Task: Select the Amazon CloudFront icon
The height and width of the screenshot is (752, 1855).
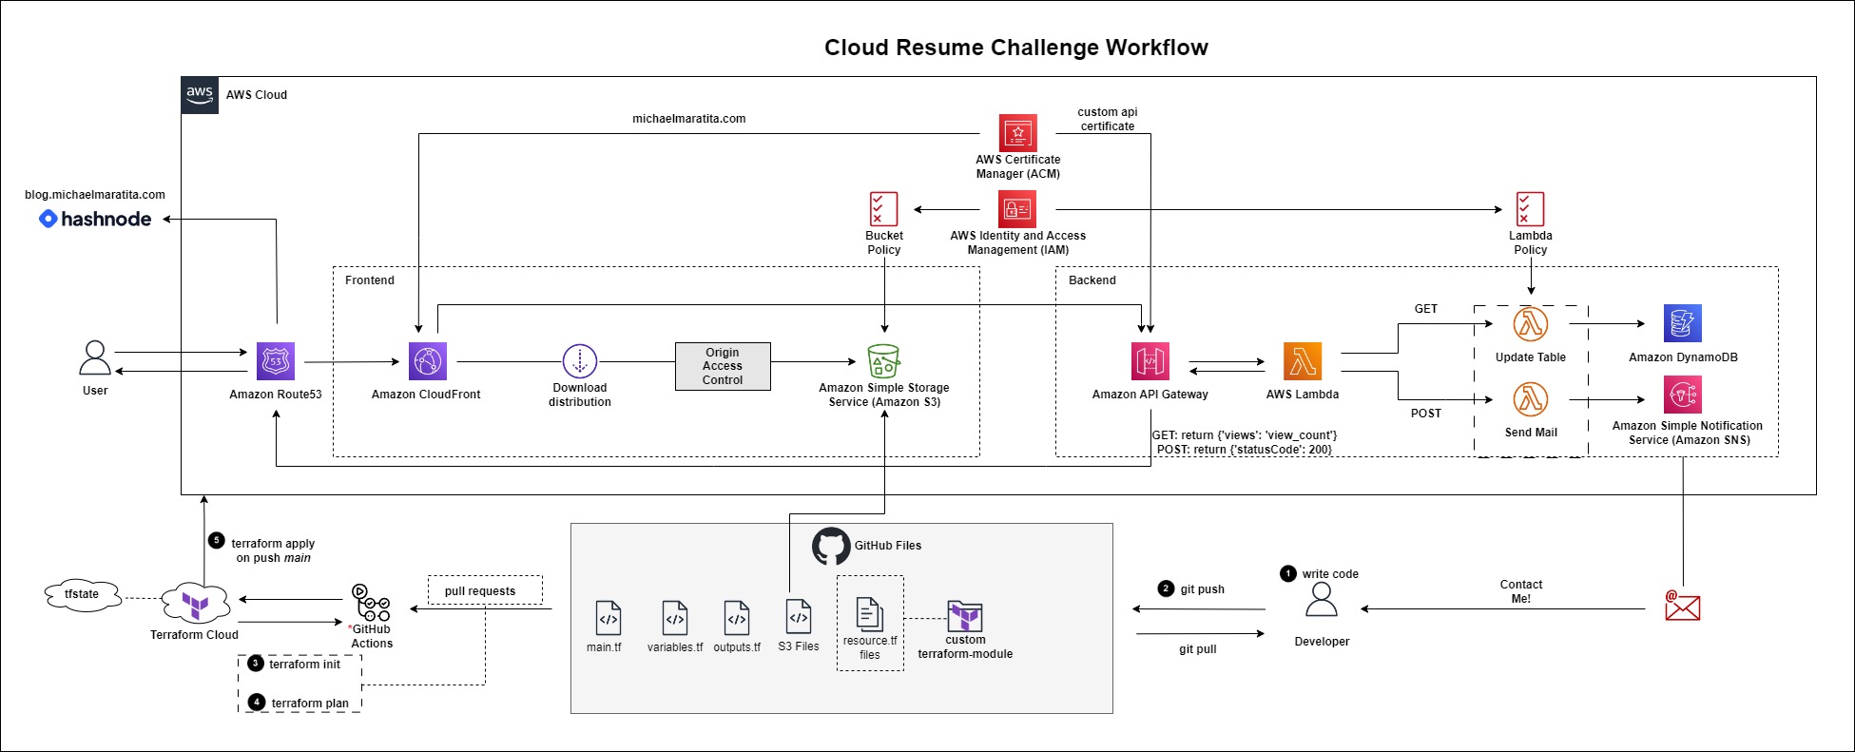Action: click(428, 361)
